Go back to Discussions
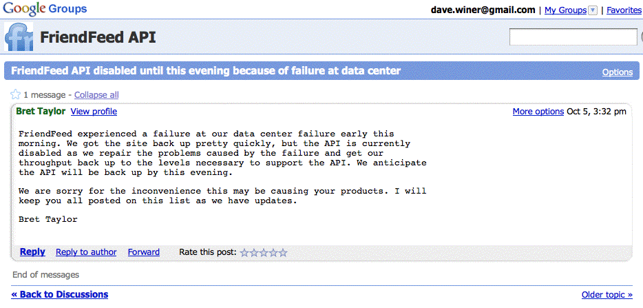 point(60,294)
